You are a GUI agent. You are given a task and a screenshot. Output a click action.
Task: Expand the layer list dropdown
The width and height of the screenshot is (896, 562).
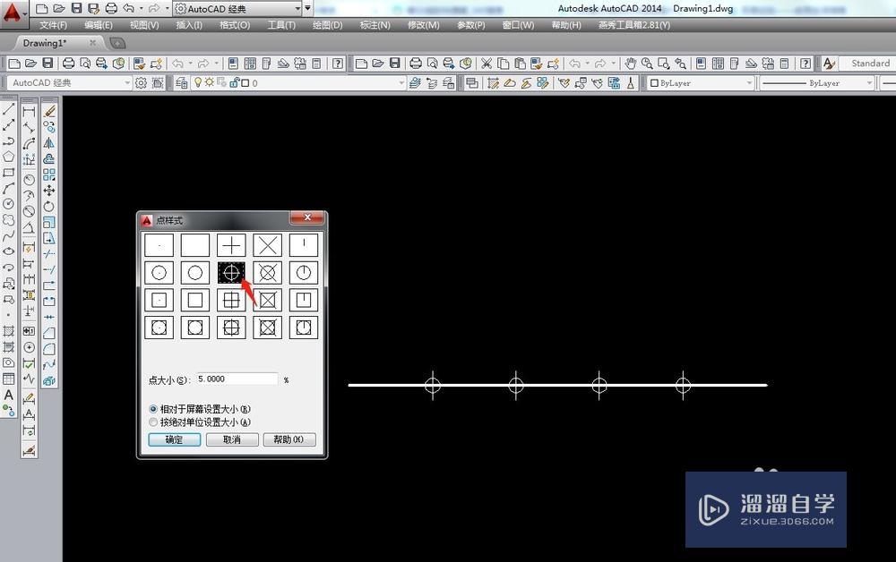[x=401, y=83]
